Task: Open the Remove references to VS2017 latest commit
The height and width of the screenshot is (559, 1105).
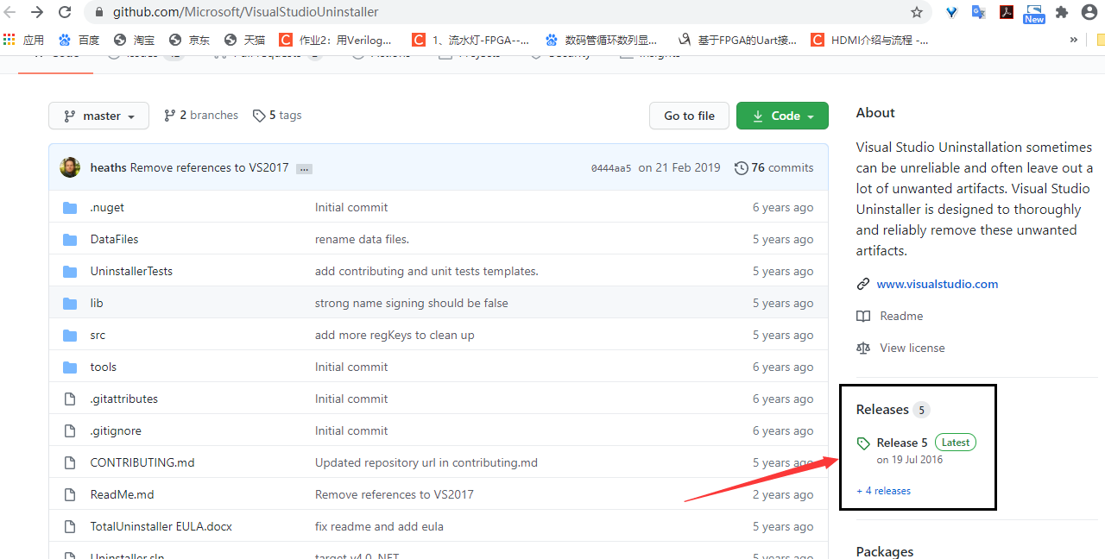Action: click(210, 167)
